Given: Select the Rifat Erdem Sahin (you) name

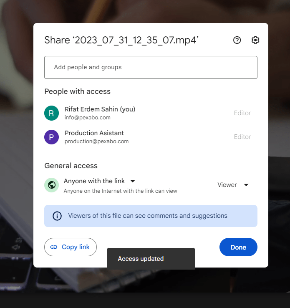Looking at the screenshot, I should pos(100,109).
